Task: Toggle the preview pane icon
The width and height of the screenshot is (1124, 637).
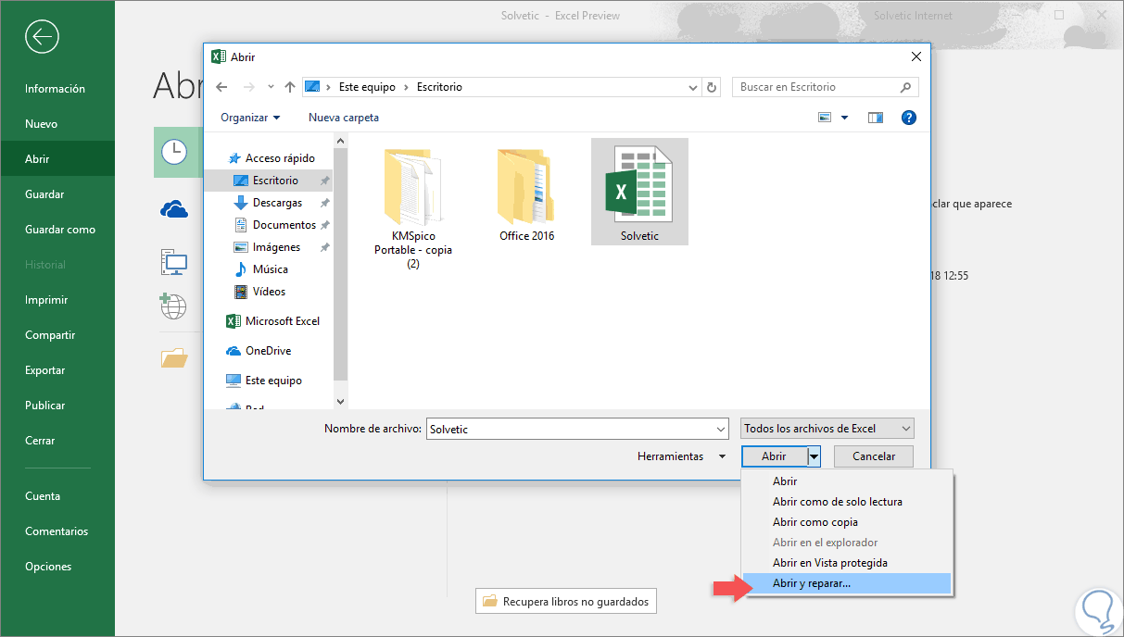Action: (876, 118)
